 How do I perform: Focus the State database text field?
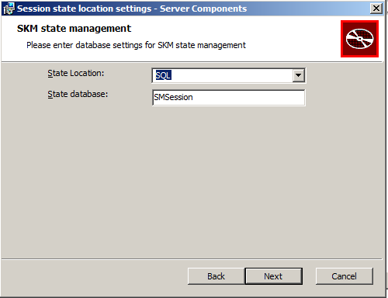229,98
